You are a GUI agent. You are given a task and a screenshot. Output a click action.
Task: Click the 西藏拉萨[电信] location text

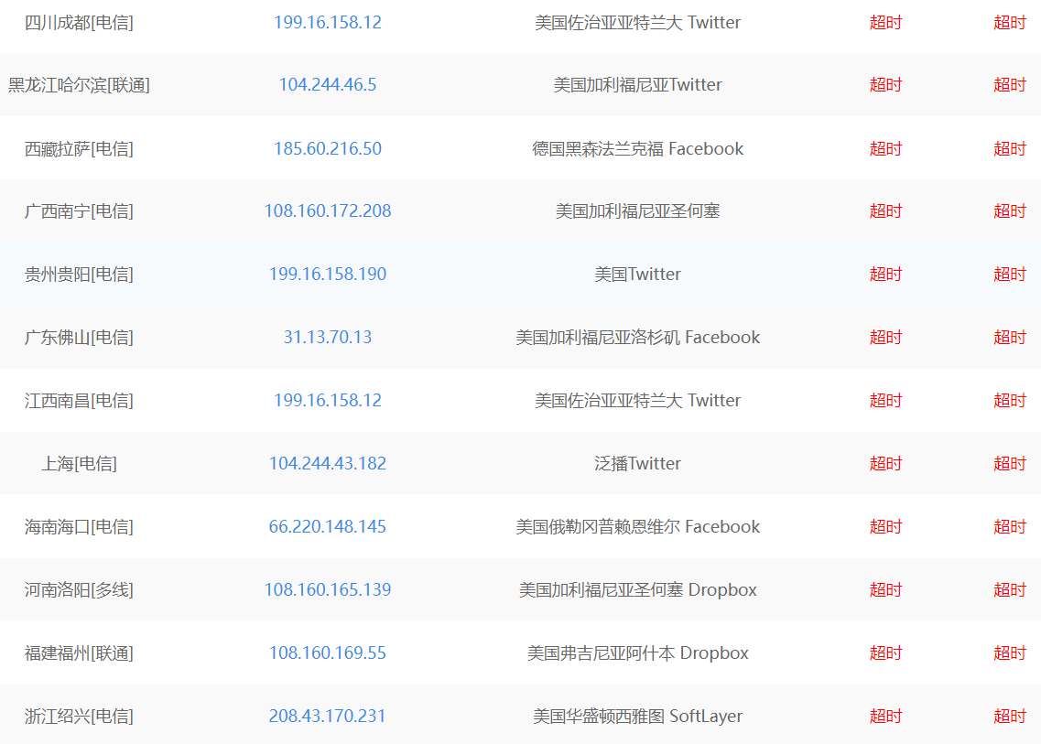point(79,148)
